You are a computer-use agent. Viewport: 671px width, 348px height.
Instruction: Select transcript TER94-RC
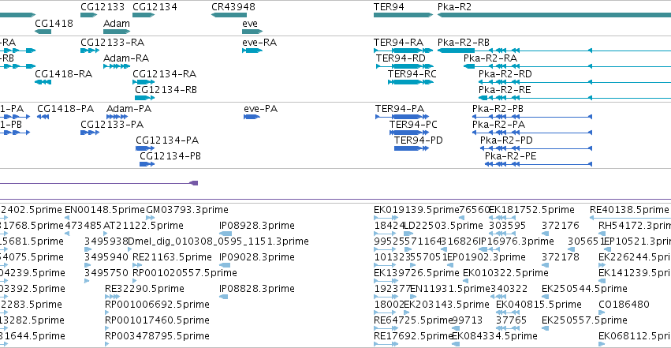pyautogui.click(x=410, y=82)
